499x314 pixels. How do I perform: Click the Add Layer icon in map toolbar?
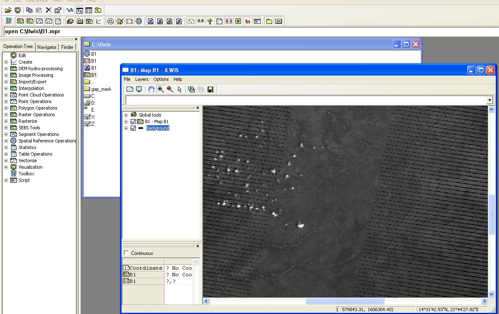(x=191, y=89)
